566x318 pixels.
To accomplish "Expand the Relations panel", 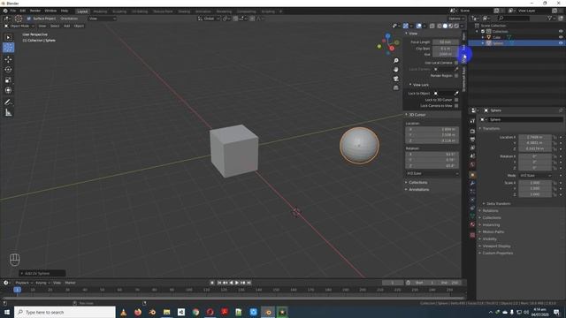I will click(490, 210).
